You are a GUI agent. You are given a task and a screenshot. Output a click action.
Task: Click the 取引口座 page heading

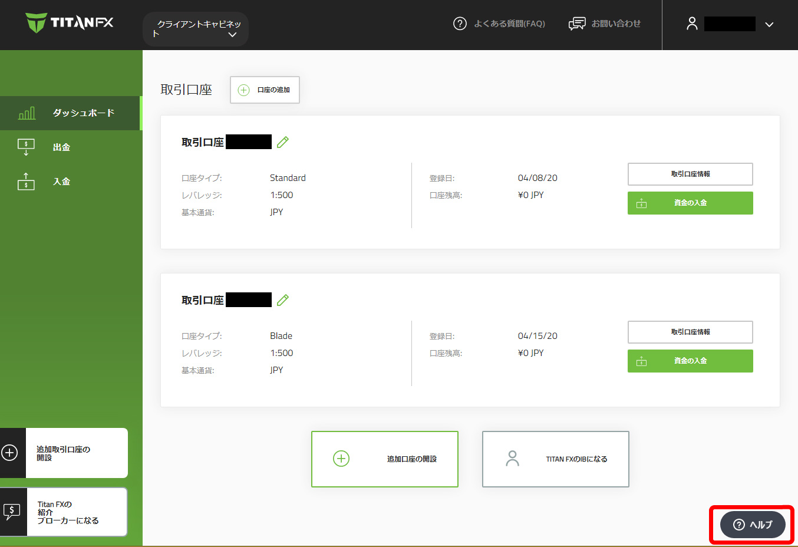[x=186, y=90]
